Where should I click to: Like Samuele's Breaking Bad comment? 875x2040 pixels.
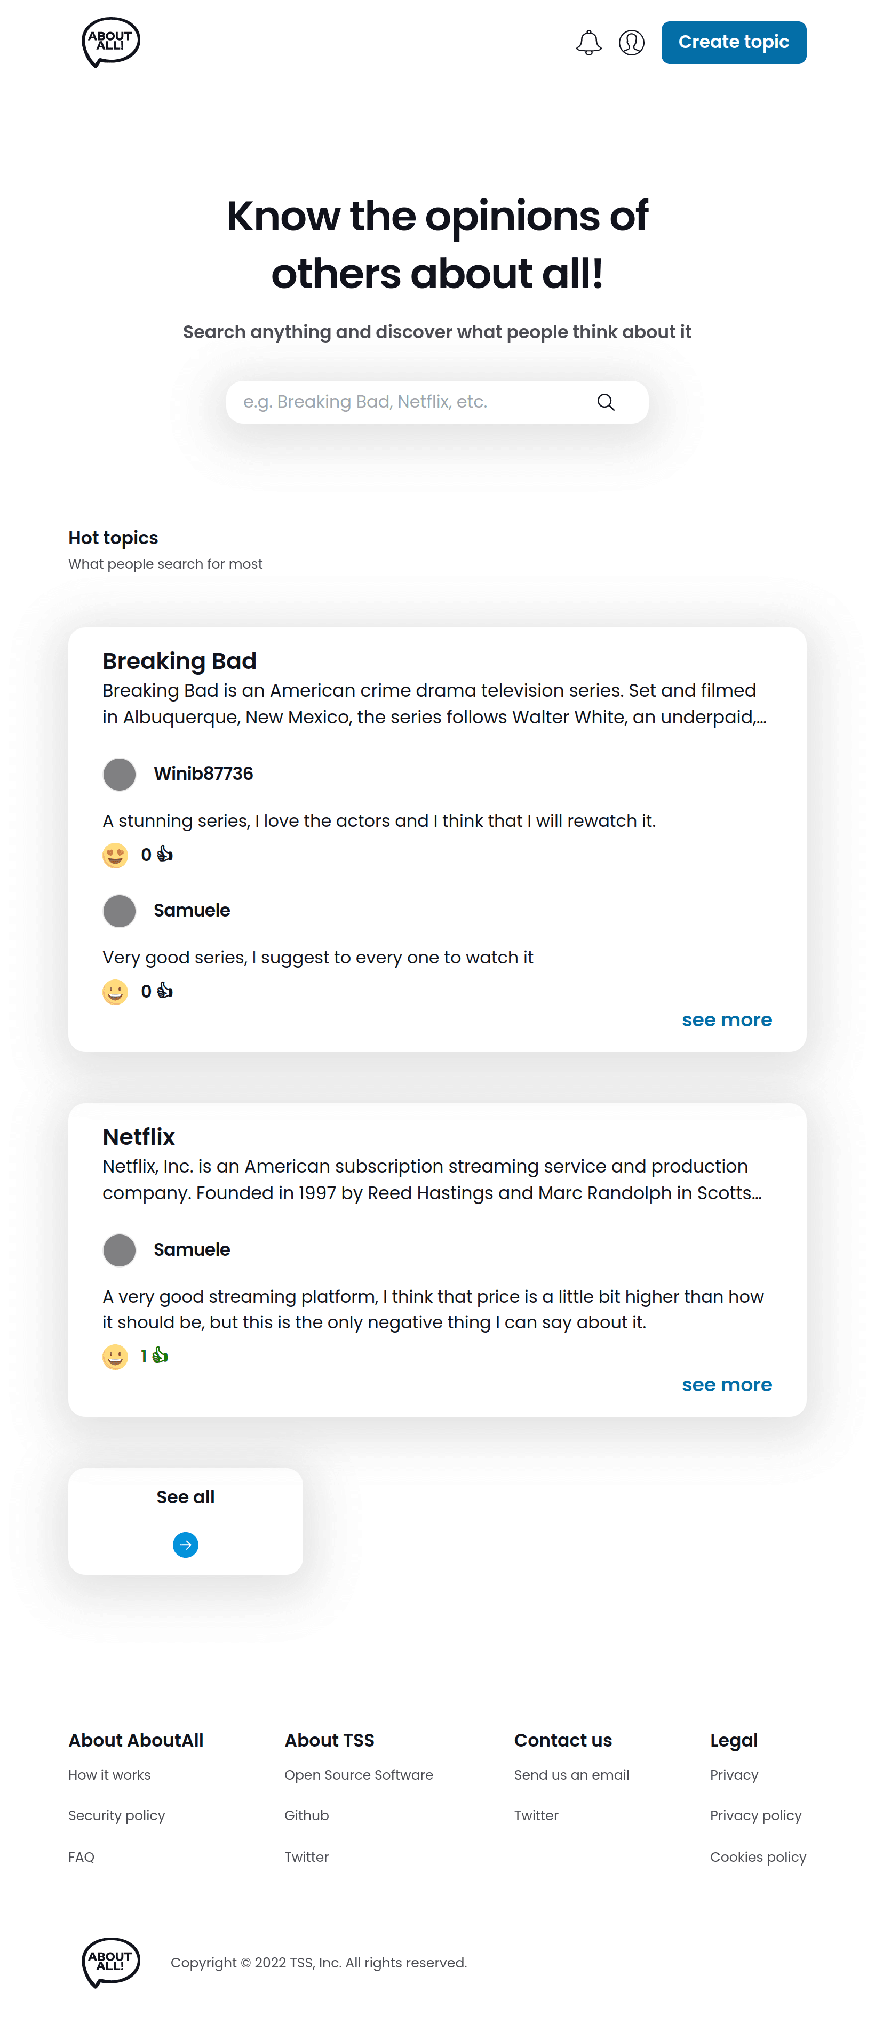pos(165,991)
